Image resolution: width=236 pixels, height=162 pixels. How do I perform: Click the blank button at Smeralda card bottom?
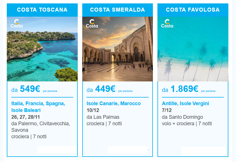[x=128, y=150]
